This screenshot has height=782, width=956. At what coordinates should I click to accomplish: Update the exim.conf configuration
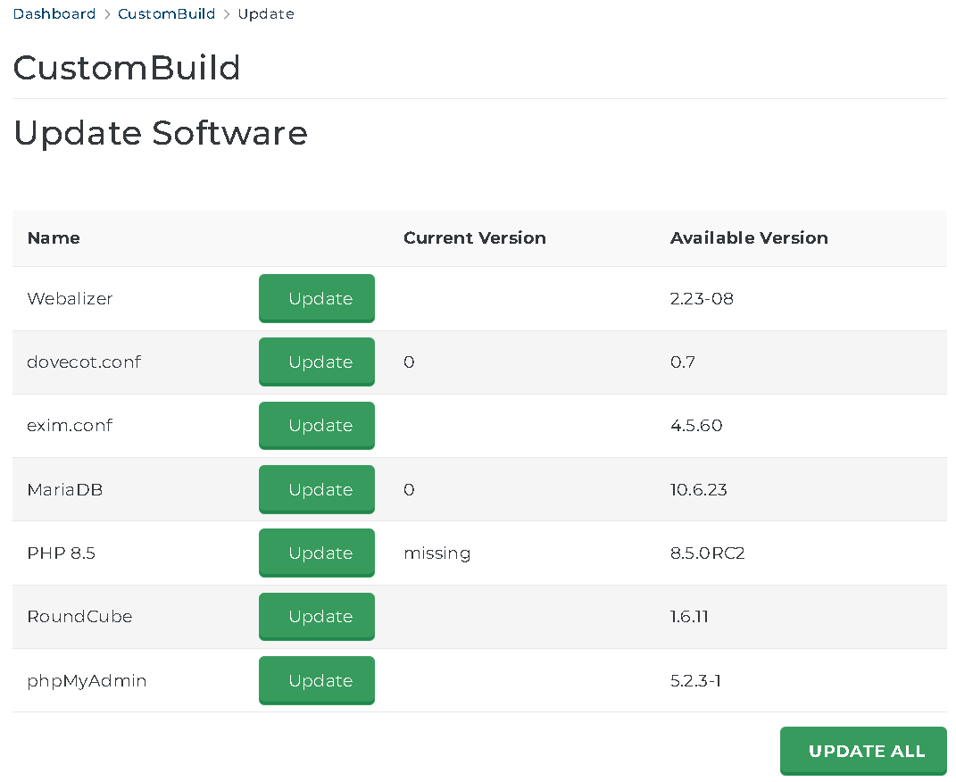(317, 426)
